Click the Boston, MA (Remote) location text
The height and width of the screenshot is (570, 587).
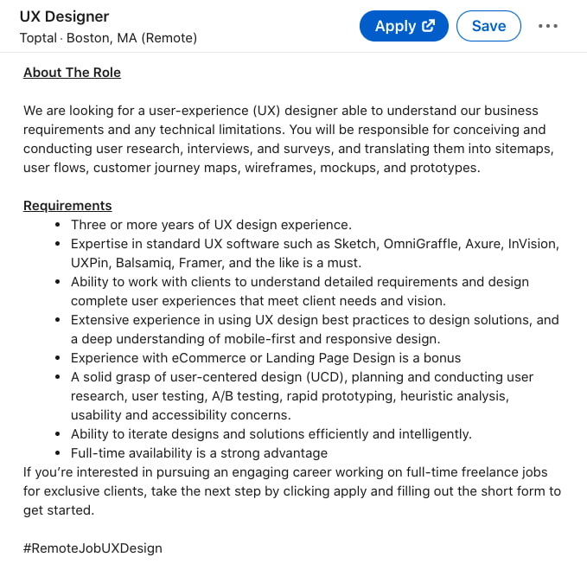[131, 38]
